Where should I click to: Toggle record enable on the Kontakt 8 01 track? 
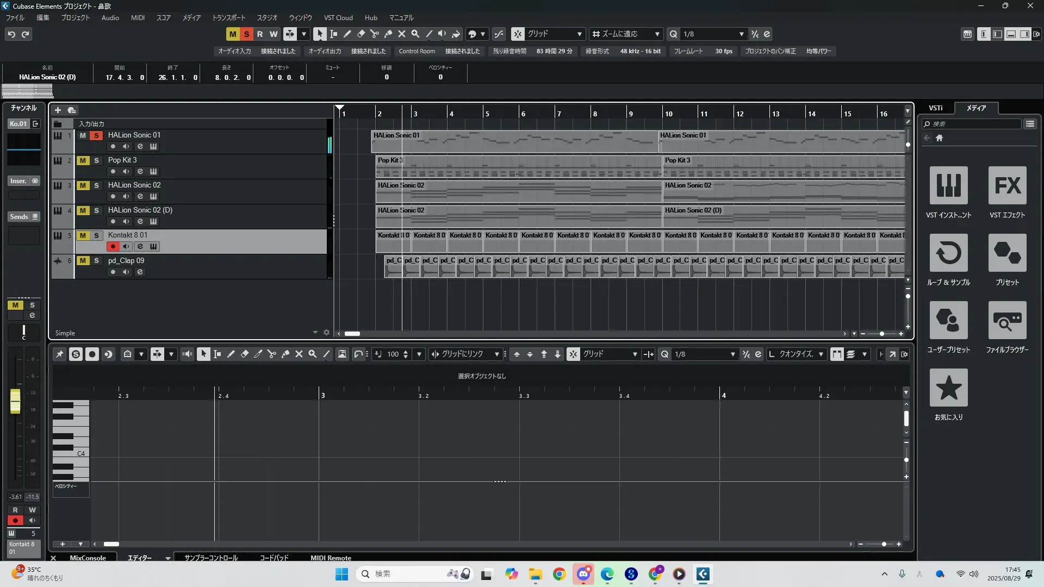(x=113, y=246)
